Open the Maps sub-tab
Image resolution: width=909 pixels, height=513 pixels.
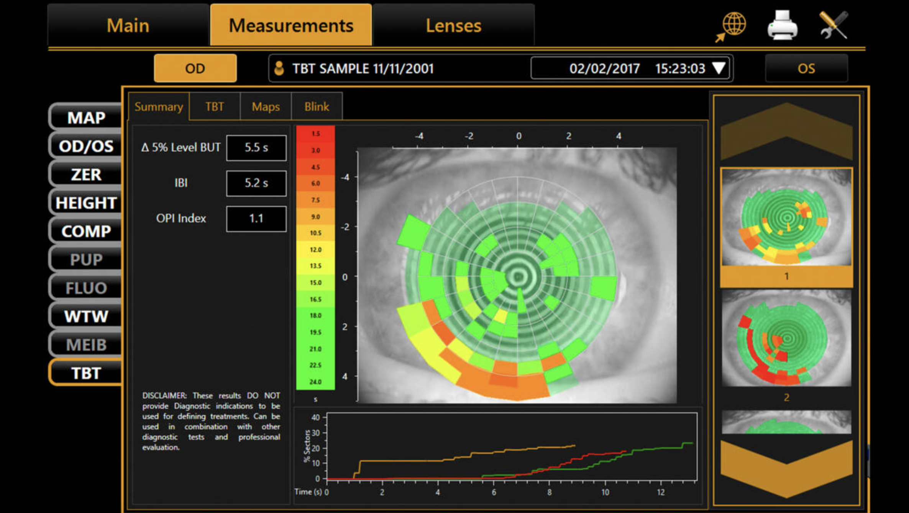click(266, 107)
